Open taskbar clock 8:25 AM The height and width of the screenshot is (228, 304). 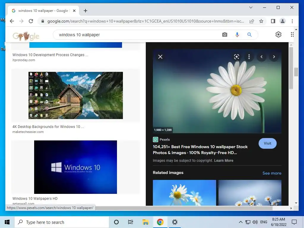[278, 222]
